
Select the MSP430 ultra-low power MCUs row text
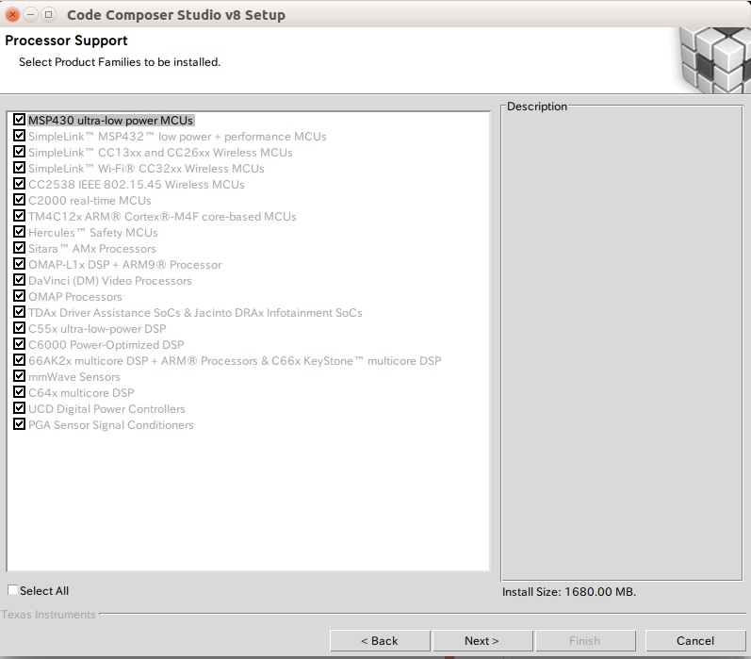[110, 121]
